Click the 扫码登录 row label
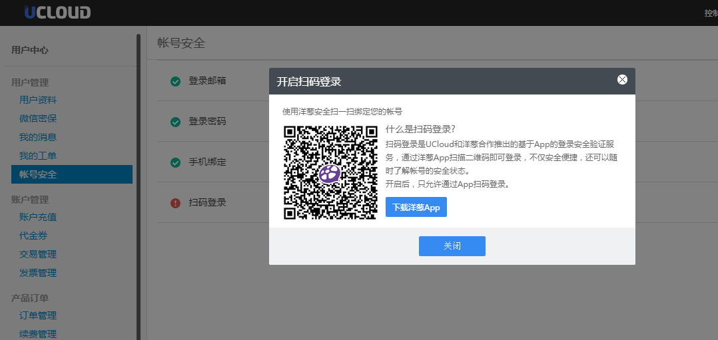This screenshot has height=340, width=718. click(207, 202)
